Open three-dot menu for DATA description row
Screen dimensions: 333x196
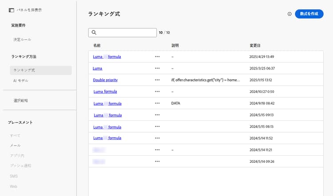pyautogui.click(x=157, y=103)
